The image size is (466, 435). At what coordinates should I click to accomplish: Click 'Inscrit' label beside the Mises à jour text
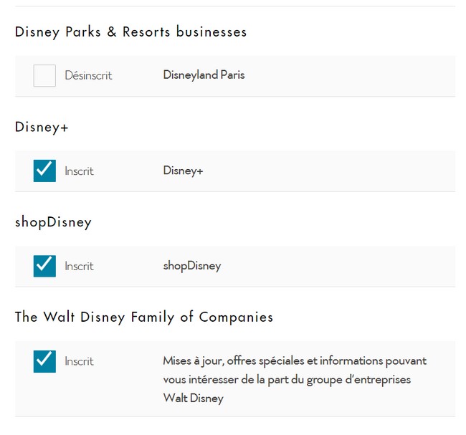click(x=80, y=361)
